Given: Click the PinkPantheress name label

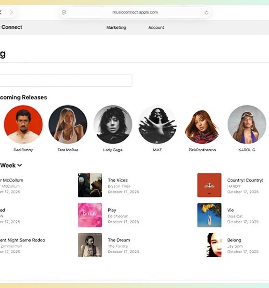Looking at the screenshot, I should pyautogui.click(x=202, y=150).
